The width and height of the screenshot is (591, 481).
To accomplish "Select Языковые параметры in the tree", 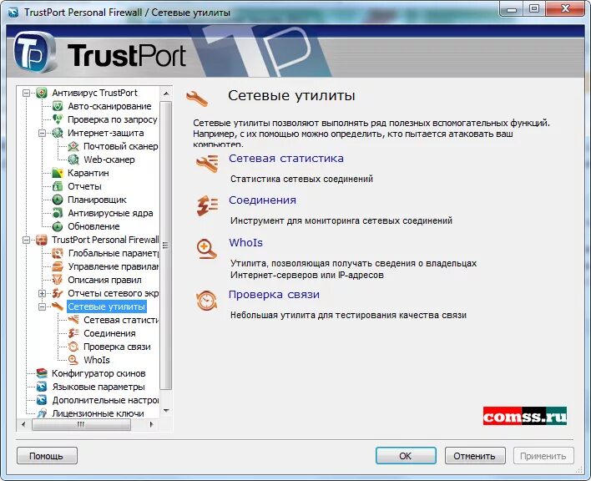I will click(x=98, y=387).
